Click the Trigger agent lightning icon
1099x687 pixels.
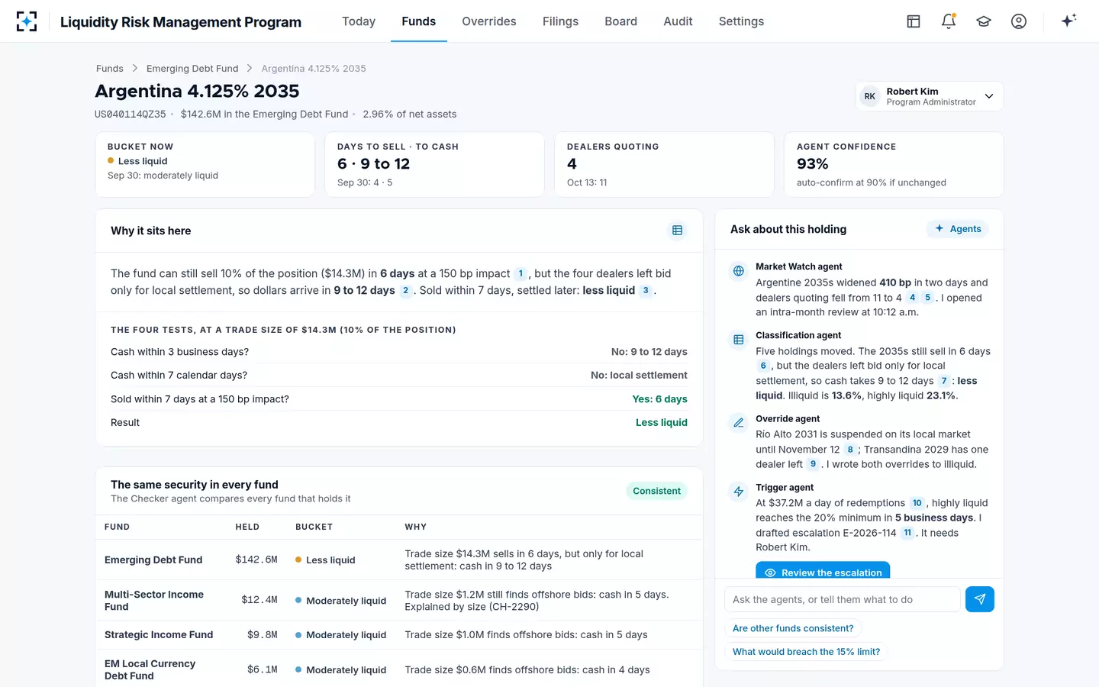click(739, 492)
